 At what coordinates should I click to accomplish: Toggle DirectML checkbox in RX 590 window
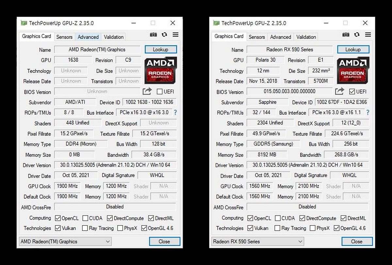[343, 218]
